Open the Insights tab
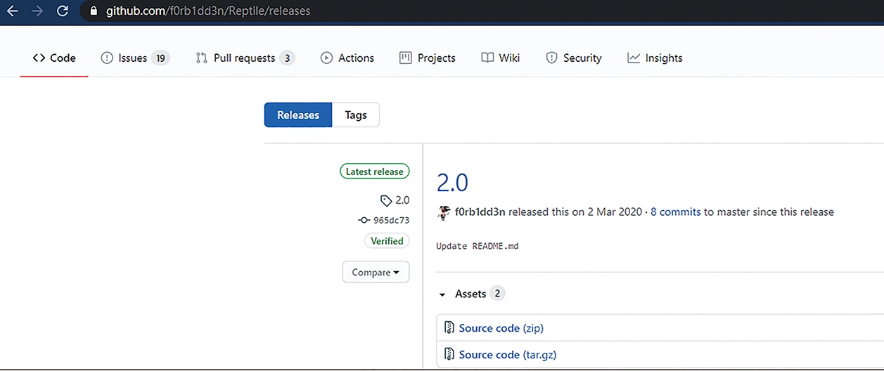The image size is (884, 371). pos(655,58)
